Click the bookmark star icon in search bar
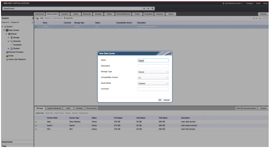 point(149,8)
